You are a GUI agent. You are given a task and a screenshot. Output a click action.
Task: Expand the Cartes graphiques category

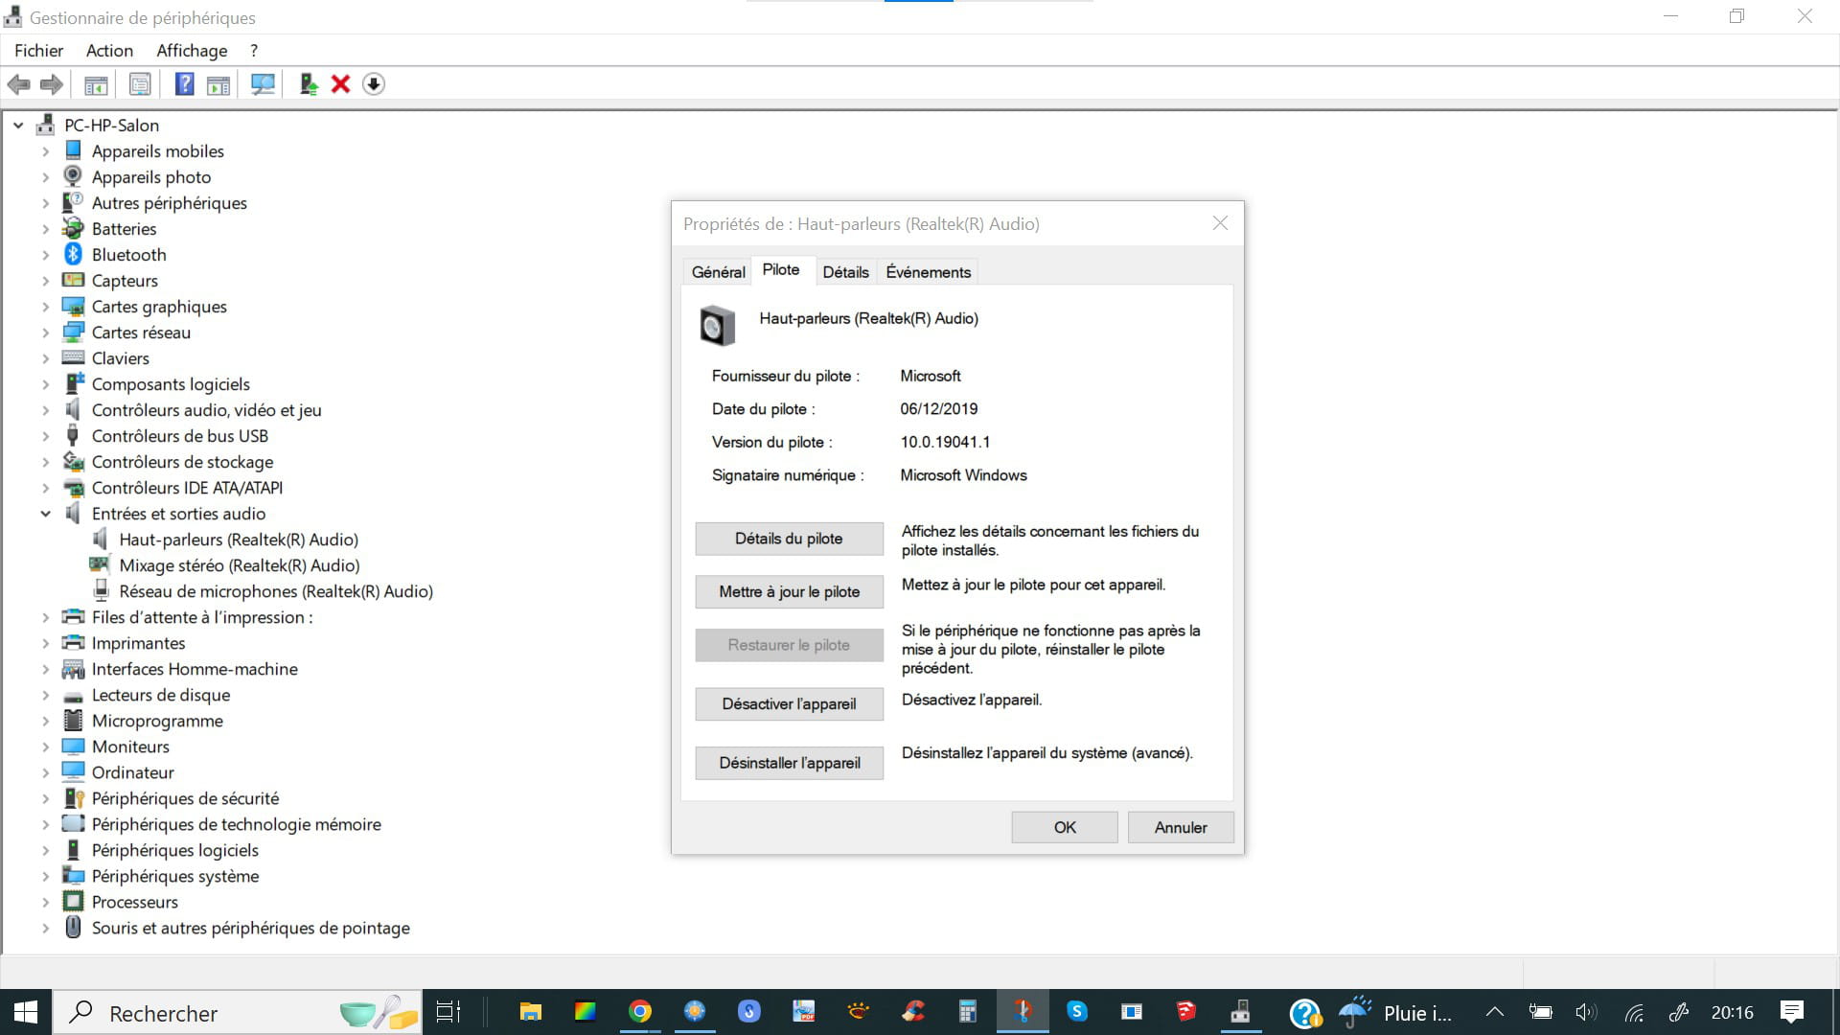(45, 307)
